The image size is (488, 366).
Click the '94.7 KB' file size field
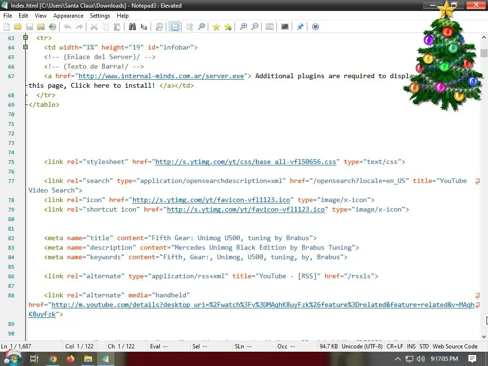329,346
